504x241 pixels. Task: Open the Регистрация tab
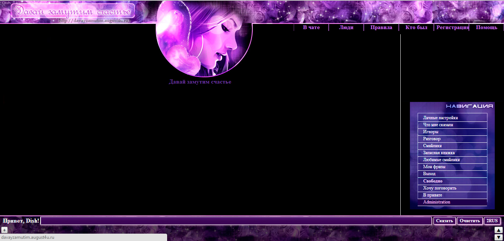point(452,28)
